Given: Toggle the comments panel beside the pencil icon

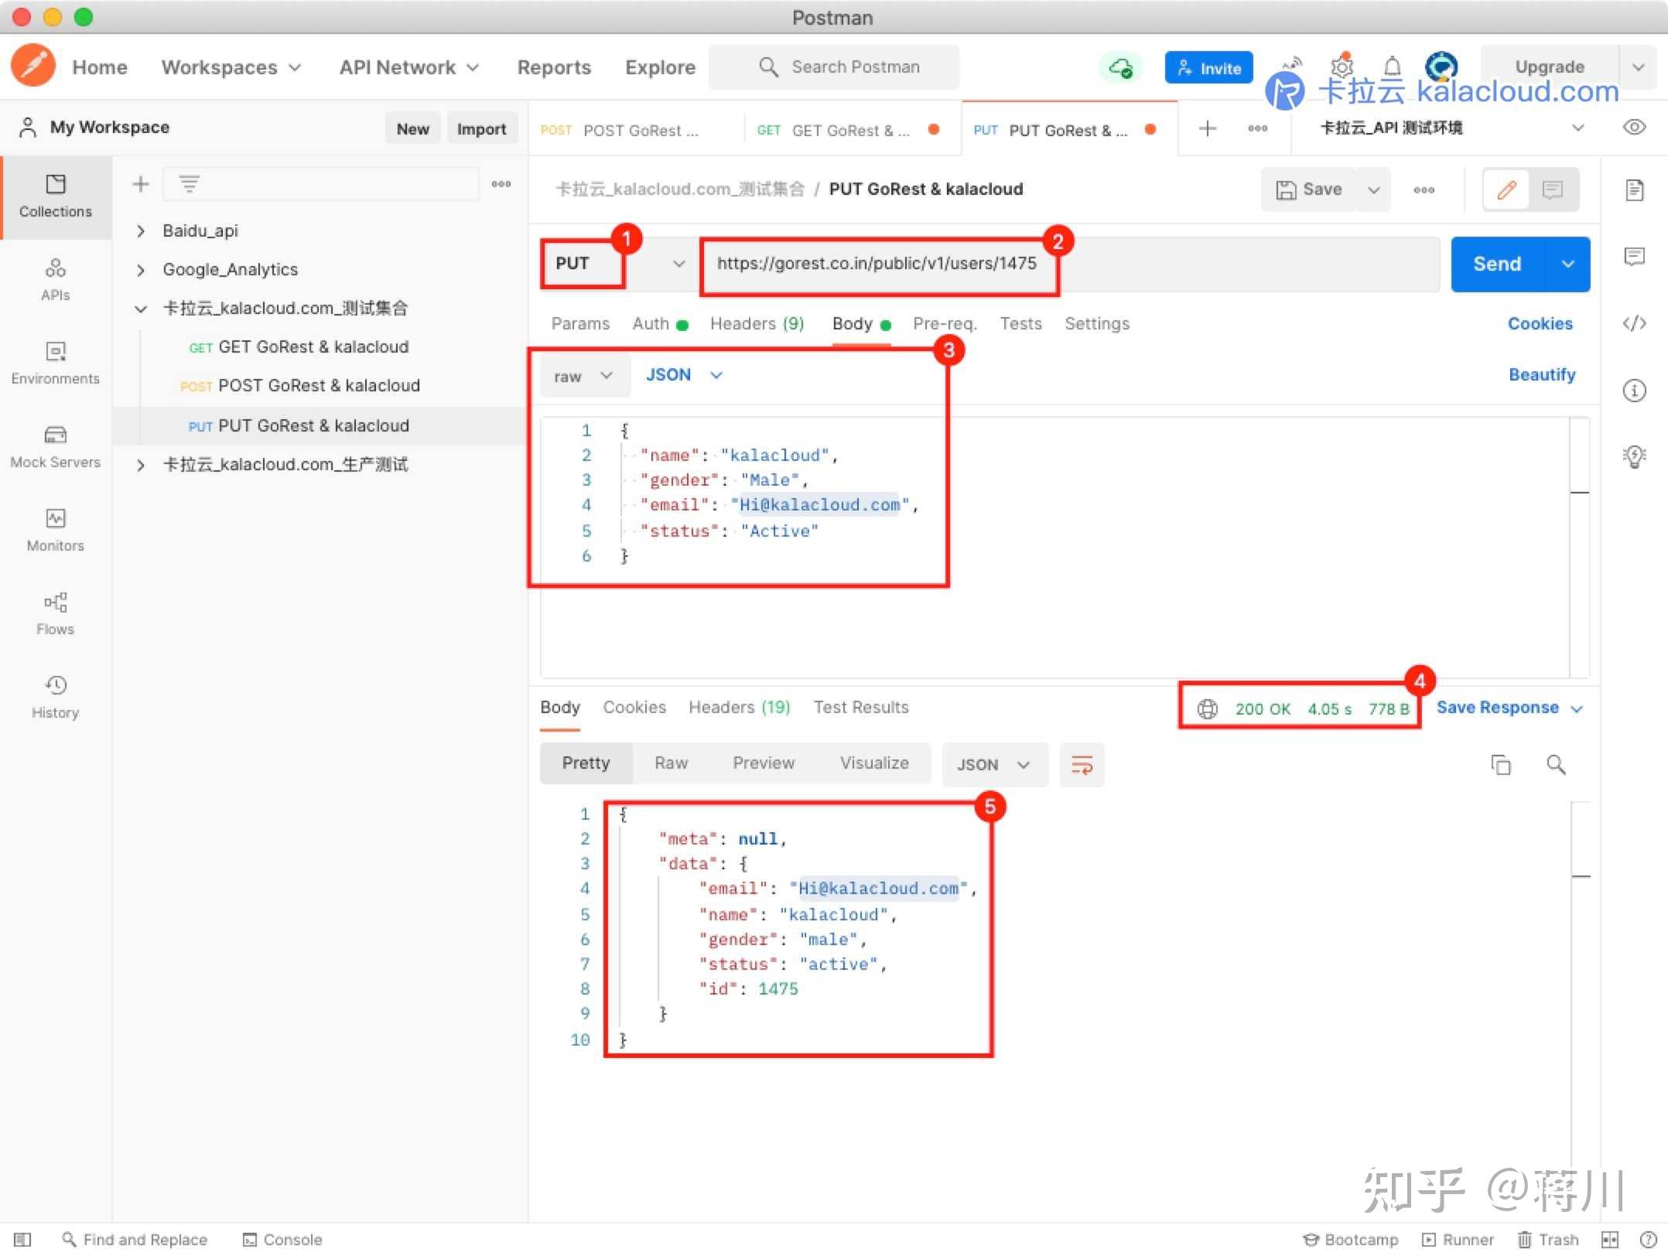Looking at the screenshot, I should (x=1554, y=189).
